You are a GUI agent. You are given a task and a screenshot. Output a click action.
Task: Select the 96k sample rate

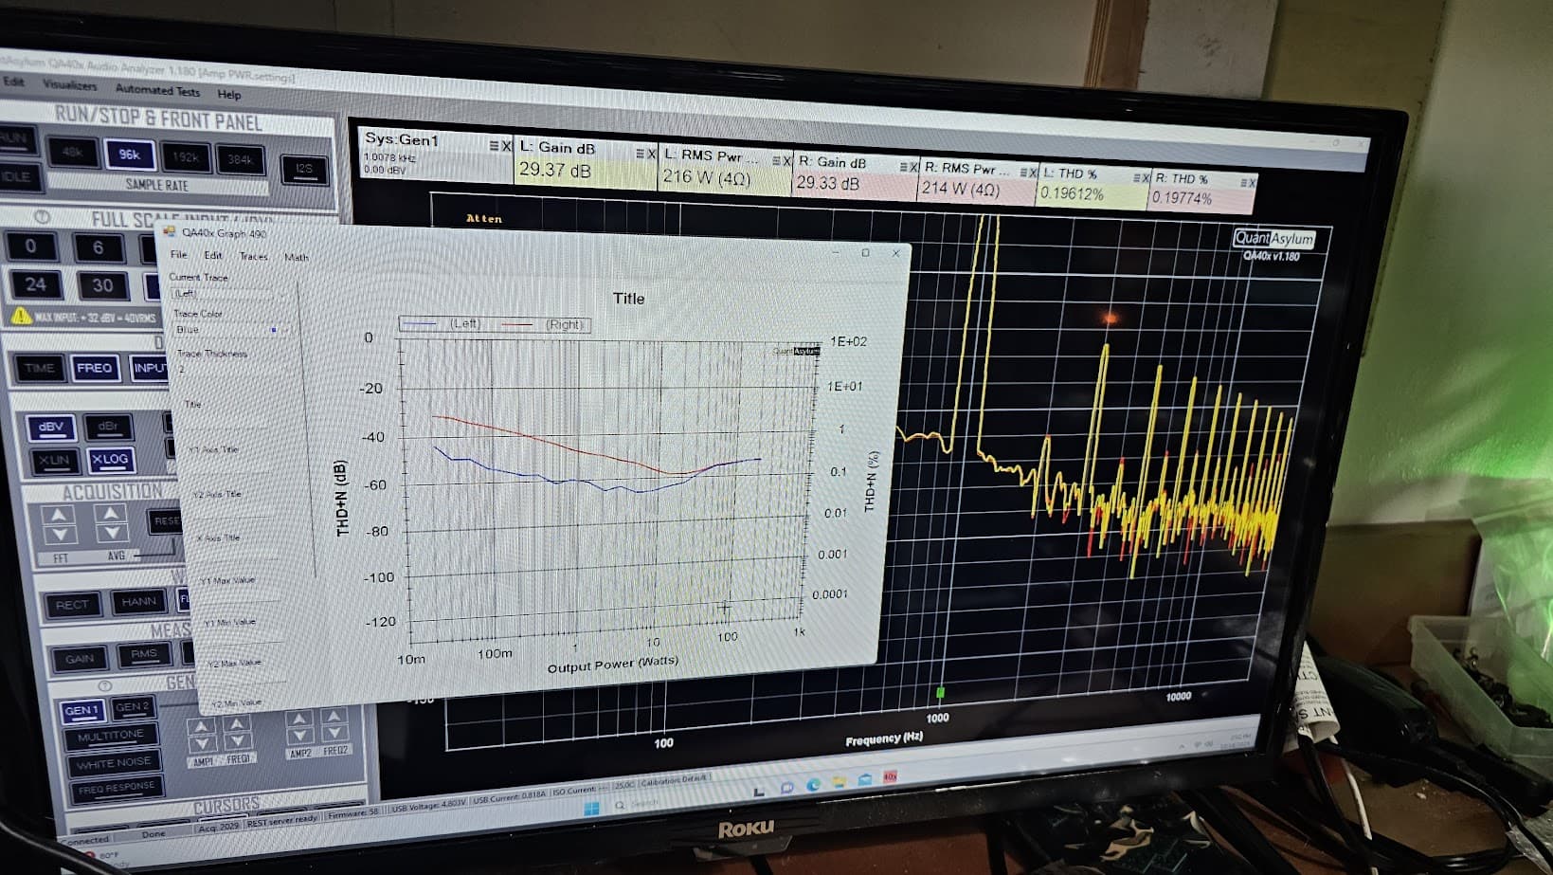click(x=130, y=155)
